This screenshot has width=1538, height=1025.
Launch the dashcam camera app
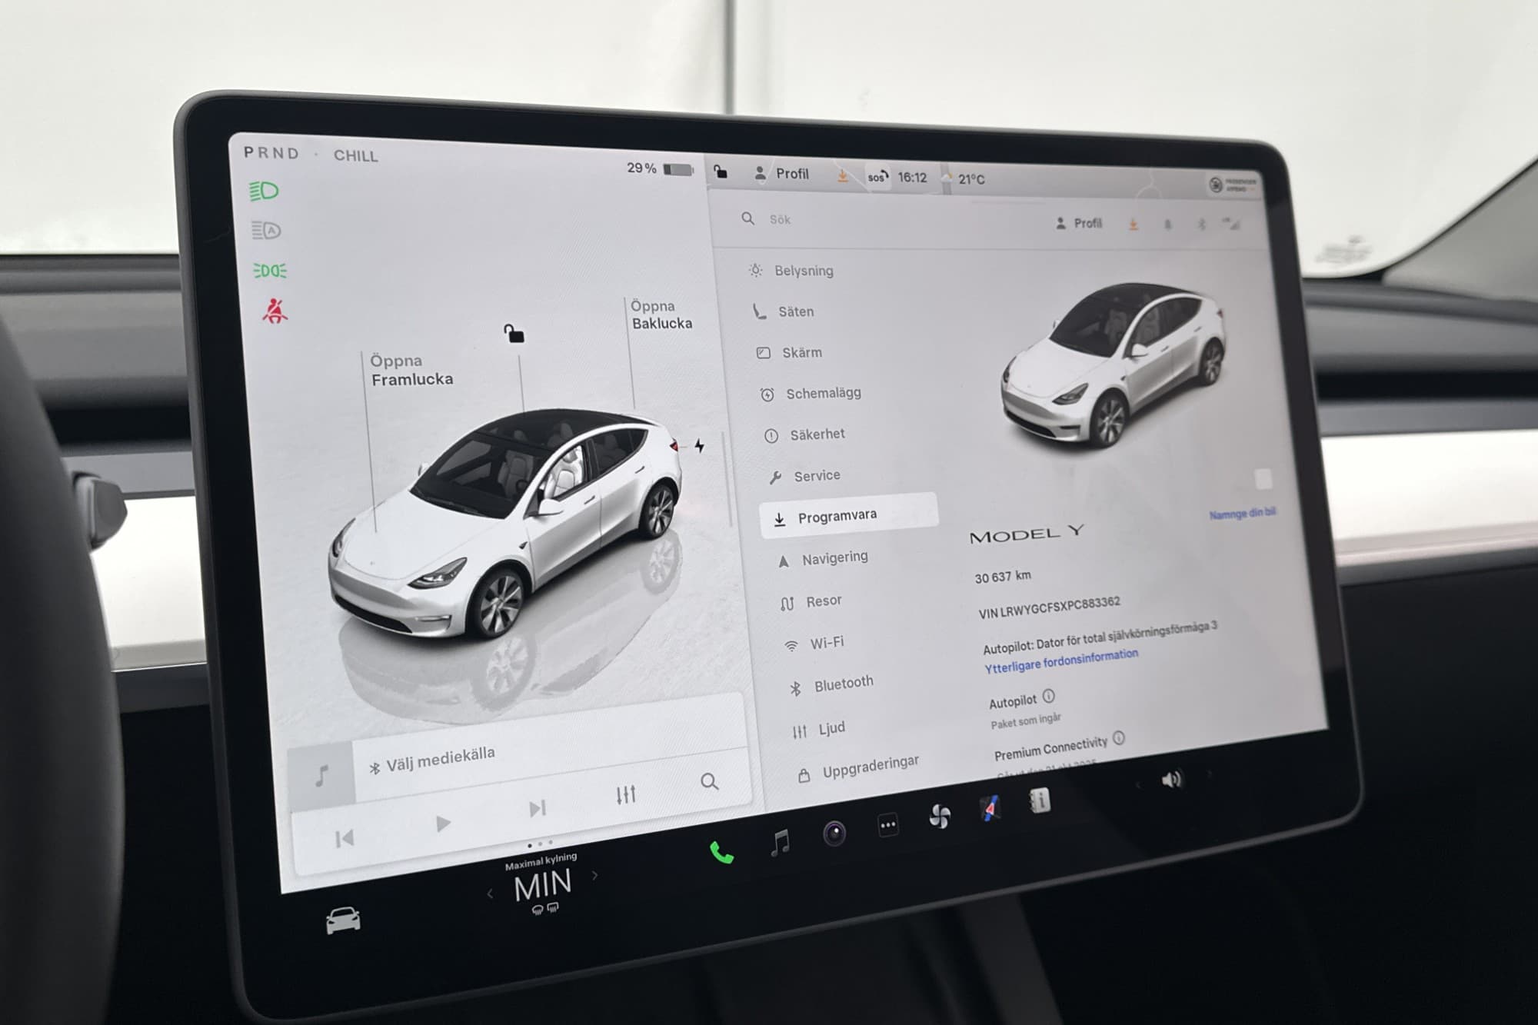tap(834, 834)
